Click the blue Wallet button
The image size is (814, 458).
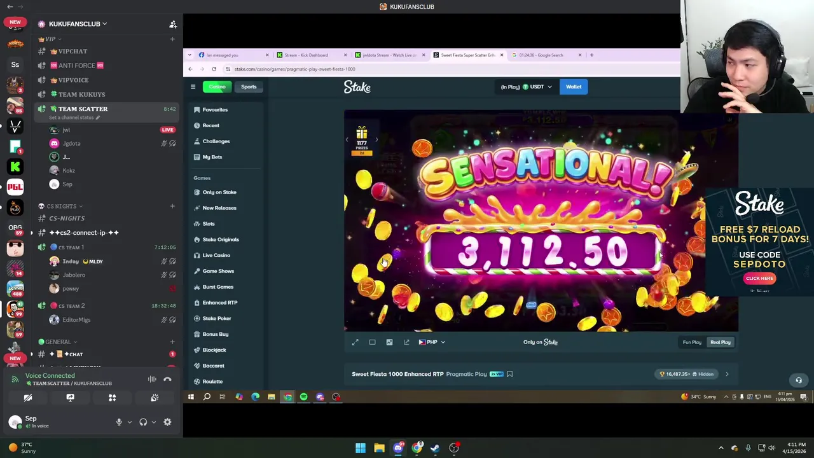coord(574,87)
